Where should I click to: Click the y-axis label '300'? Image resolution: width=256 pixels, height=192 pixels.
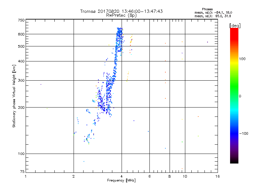coord(21,80)
